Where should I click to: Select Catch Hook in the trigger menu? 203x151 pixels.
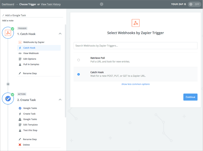tap(39, 48)
